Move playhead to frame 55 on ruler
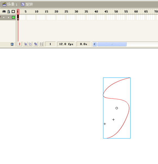158x164 pixels. click(126, 11)
